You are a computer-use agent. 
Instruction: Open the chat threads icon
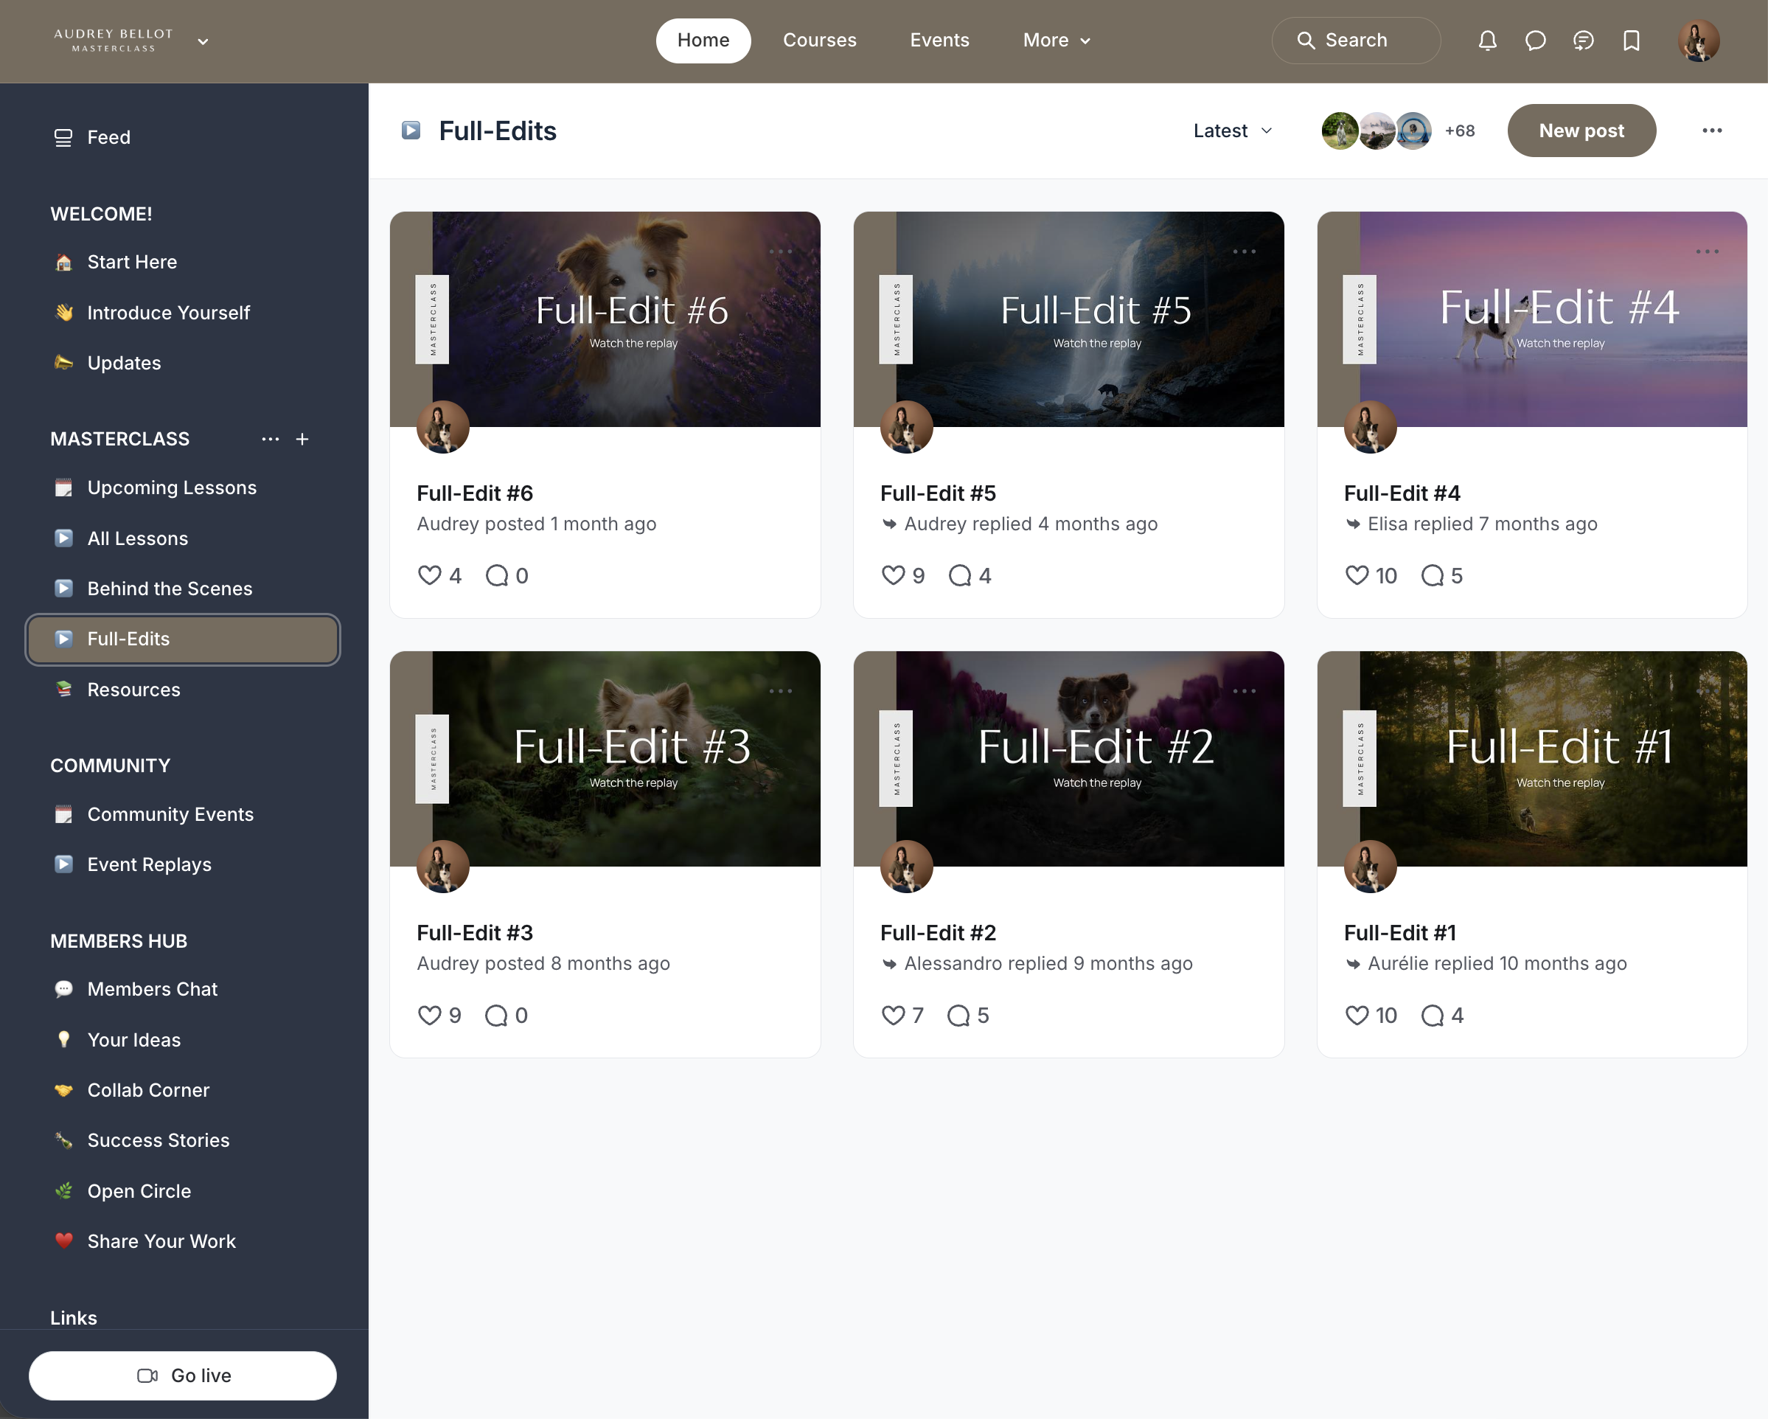point(1583,40)
